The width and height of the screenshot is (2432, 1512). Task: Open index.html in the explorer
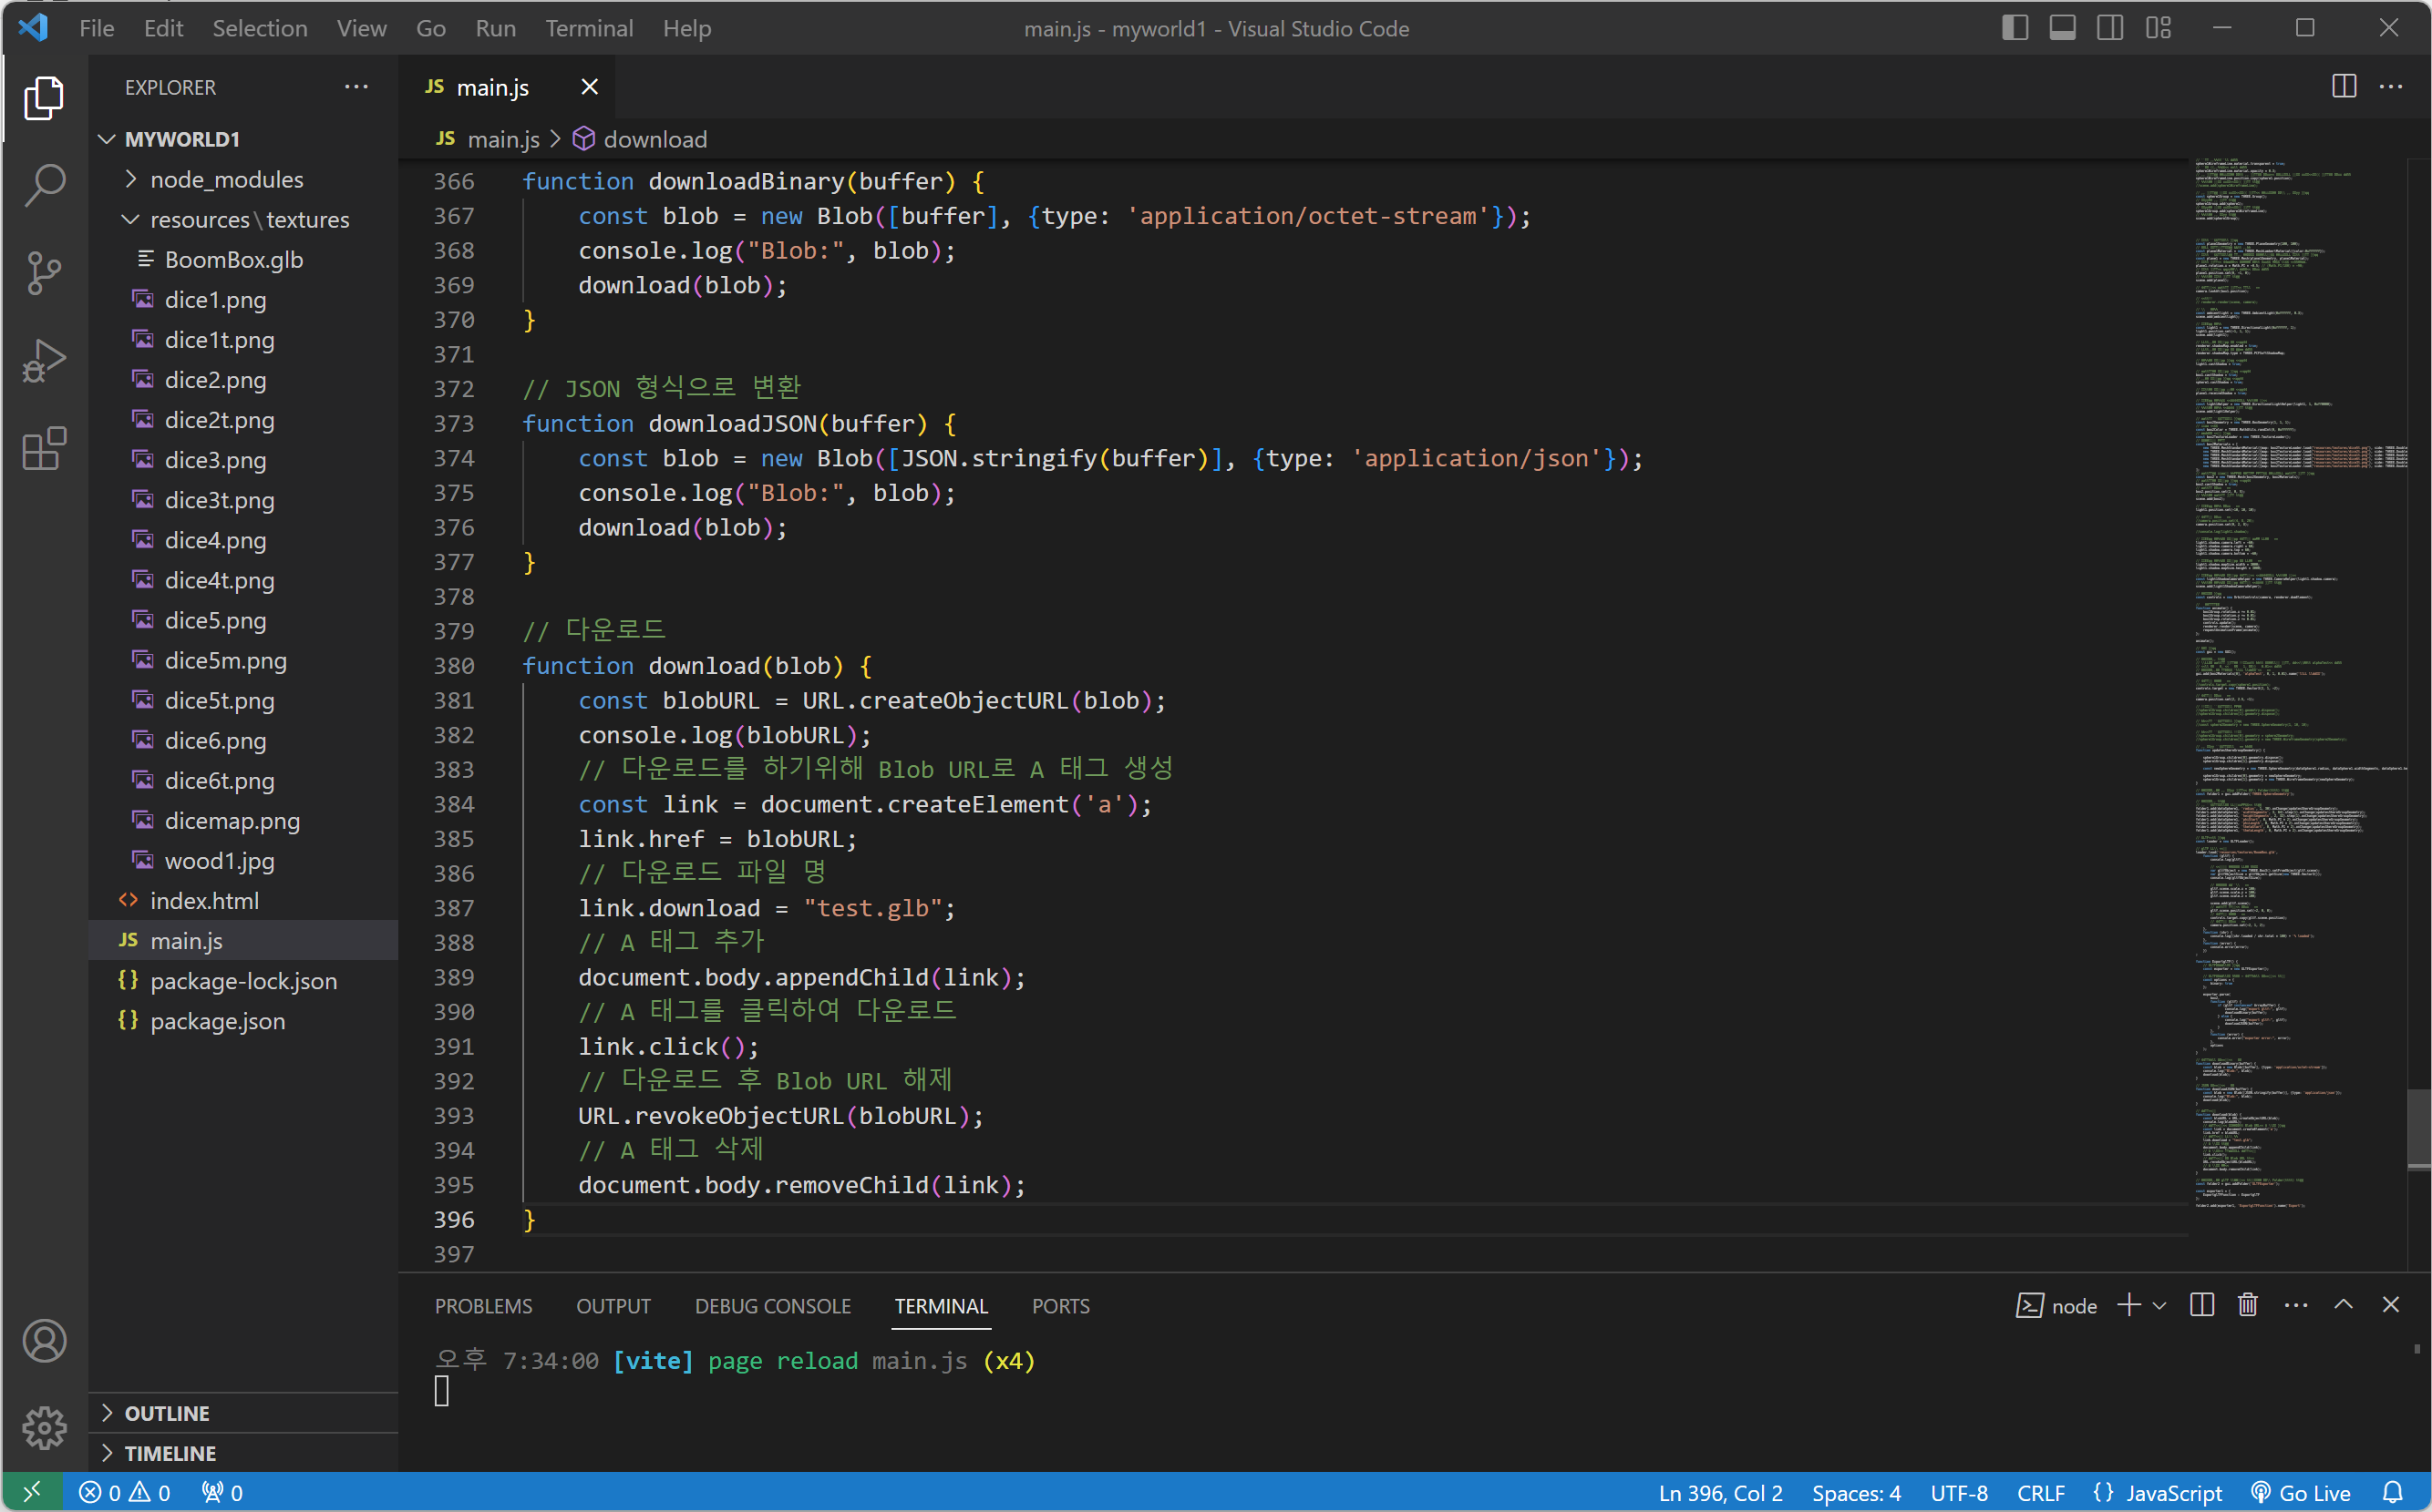204,900
